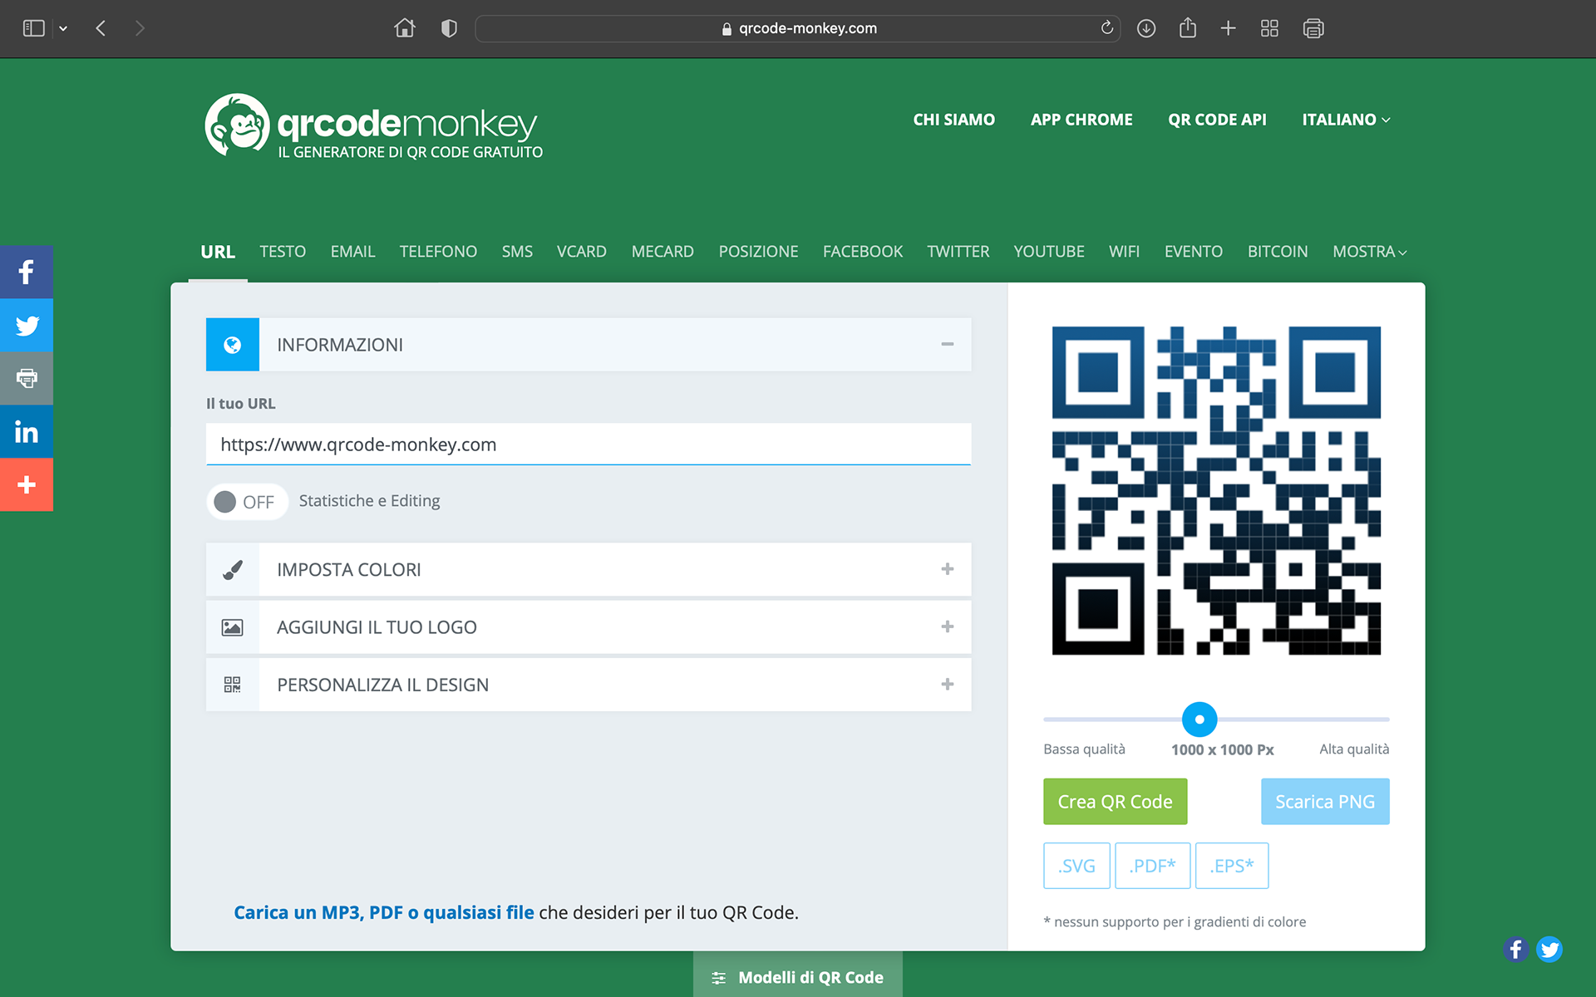Share page via LinkedIn sidebar icon
Image resolution: width=1596 pixels, height=997 pixels.
[27, 431]
